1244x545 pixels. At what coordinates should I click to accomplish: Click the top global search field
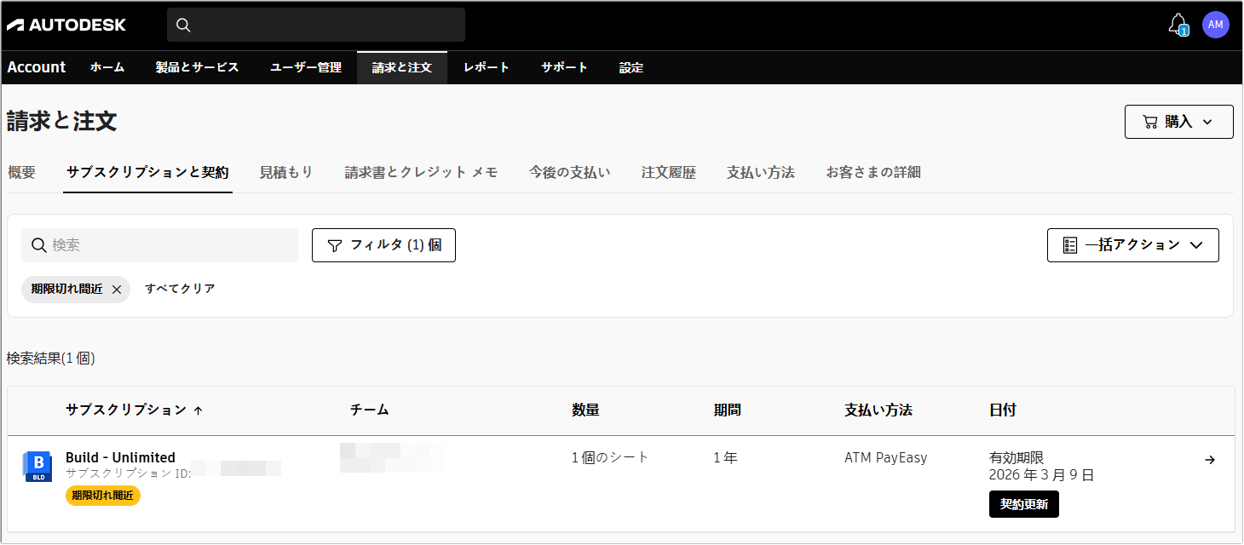316,25
